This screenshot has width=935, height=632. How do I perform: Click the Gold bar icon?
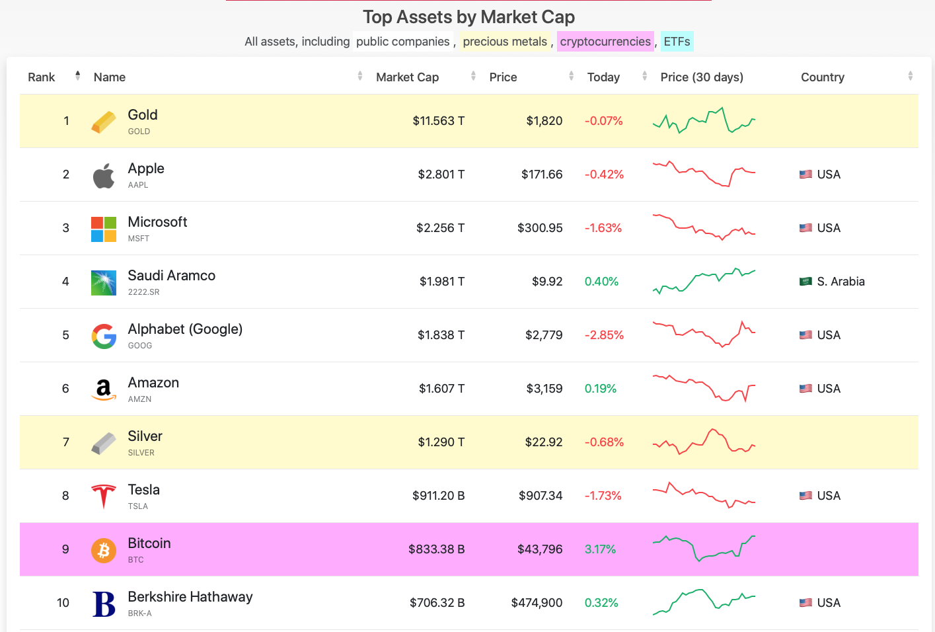[x=104, y=122]
